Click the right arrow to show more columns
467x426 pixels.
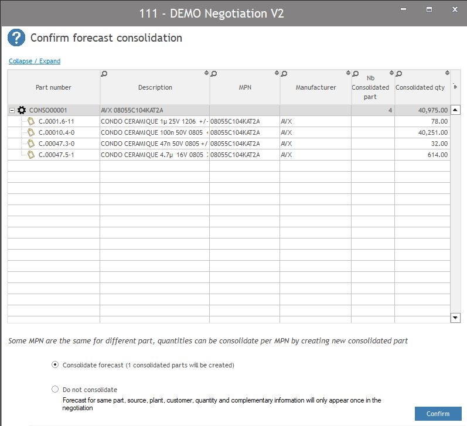pyautogui.click(x=456, y=87)
